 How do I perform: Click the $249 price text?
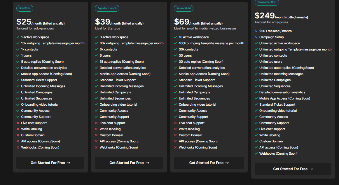click(x=265, y=16)
